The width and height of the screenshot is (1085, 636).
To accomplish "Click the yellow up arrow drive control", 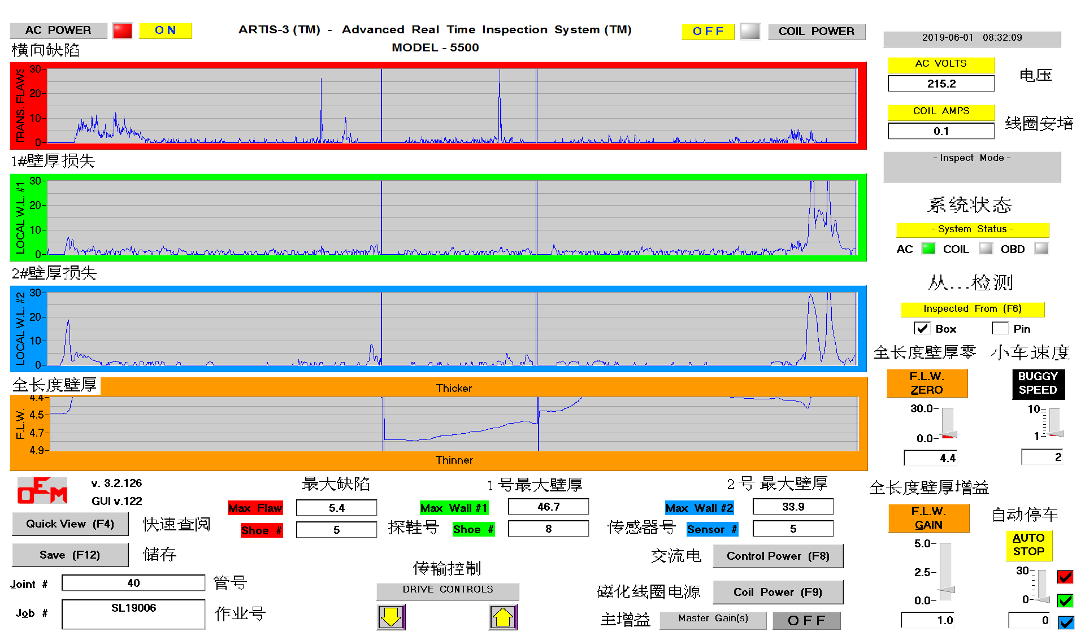I will click(x=503, y=617).
